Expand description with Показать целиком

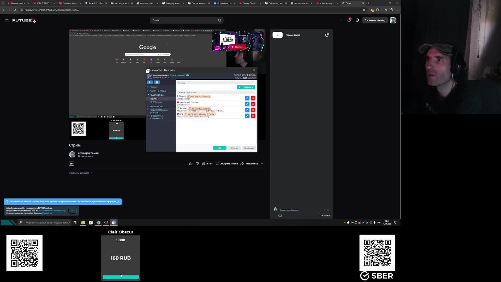80,173
